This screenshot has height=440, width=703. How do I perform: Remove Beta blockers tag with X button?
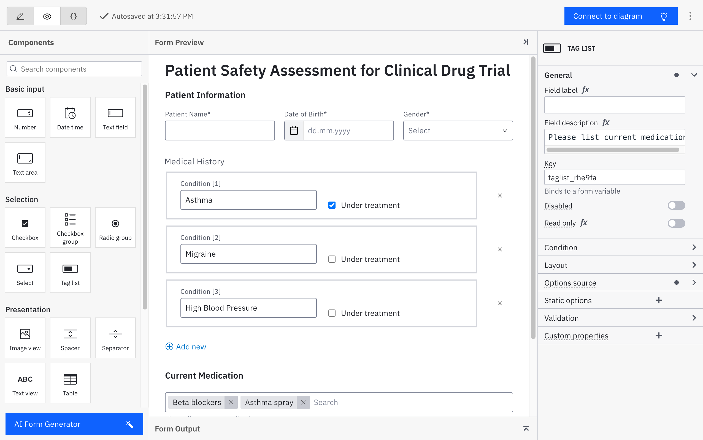point(230,402)
